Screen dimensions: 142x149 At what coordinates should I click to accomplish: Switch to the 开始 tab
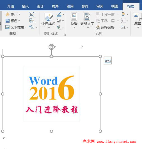11,6
